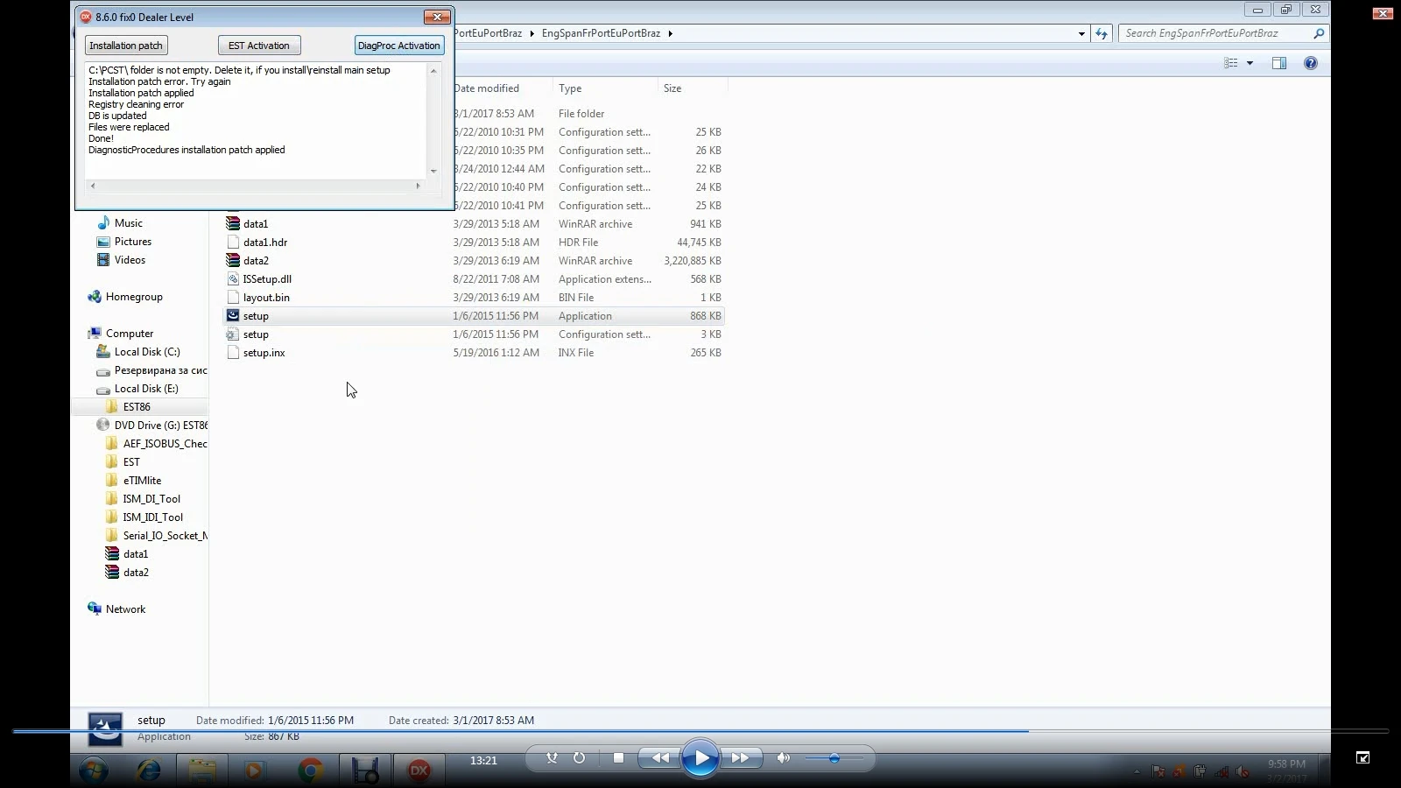Open the Serial_IO_Socket folder in the tree

tap(156, 536)
